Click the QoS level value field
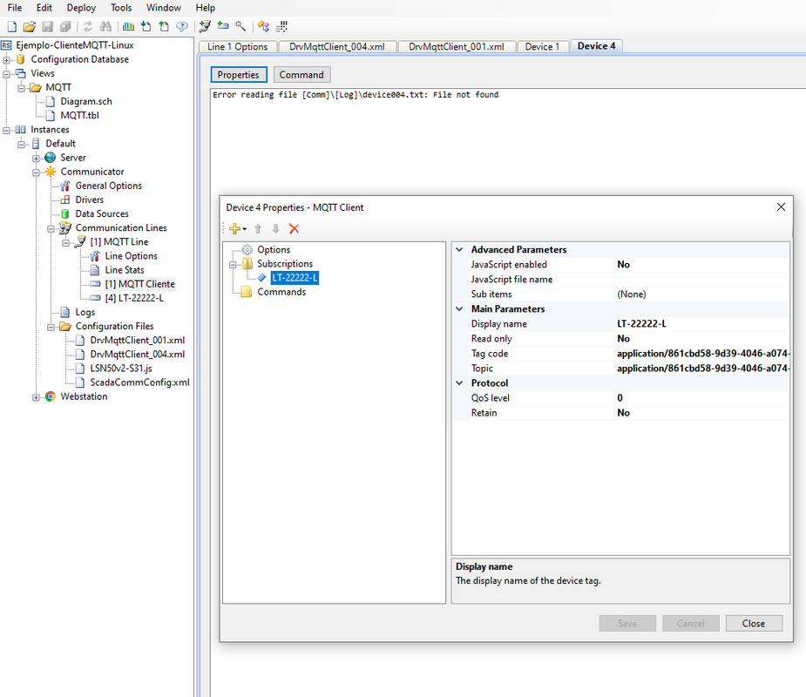This screenshot has height=697, width=806. pos(701,398)
